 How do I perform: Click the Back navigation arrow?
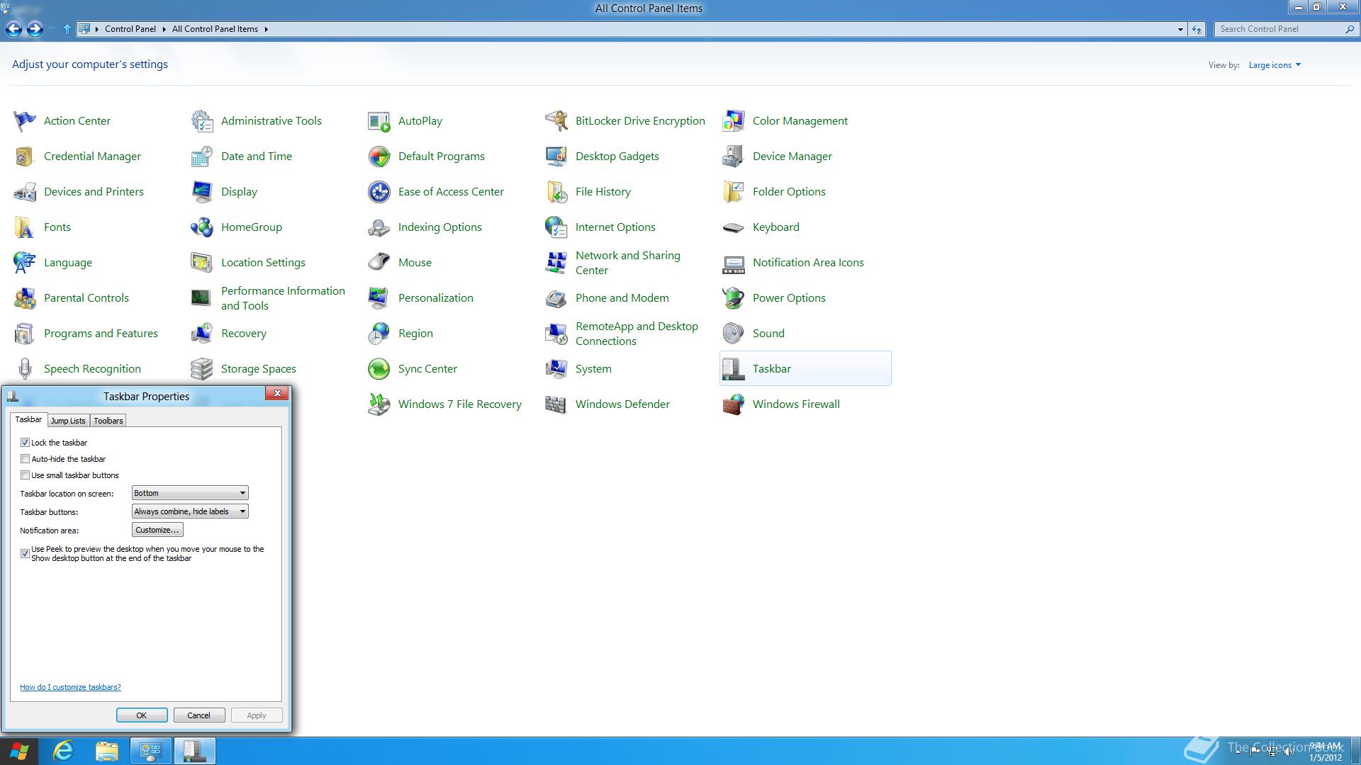[13, 29]
